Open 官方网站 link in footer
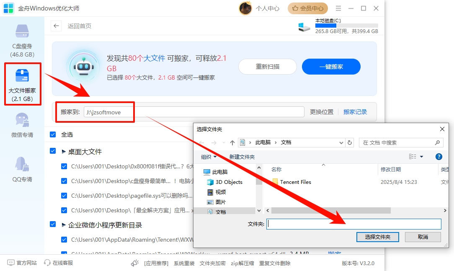The image size is (454, 271). pyautogui.click(x=22, y=263)
